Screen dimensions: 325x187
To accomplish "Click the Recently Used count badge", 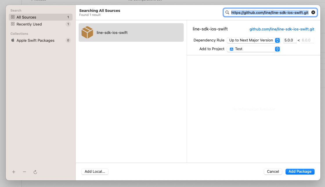I will [68, 24].
